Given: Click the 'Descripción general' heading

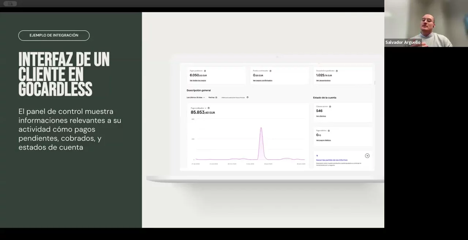Looking at the screenshot, I should click(x=199, y=90).
